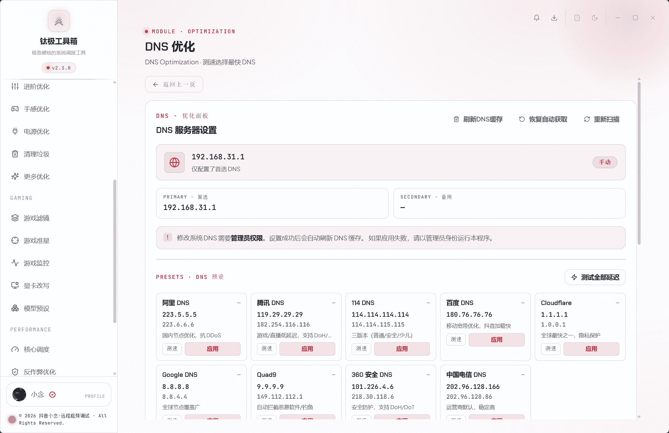Click sidebar scroll down arrow
The image size is (669, 433).
pyautogui.click(x=115, y=374)
